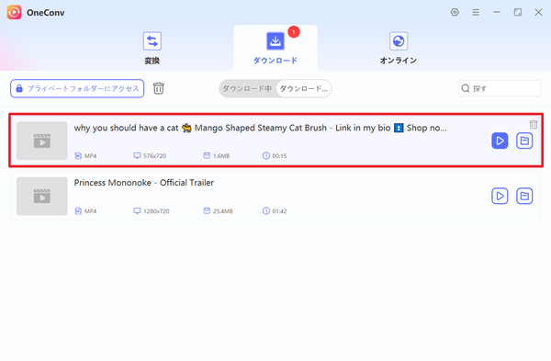The width and height of the screenshot is (551, 361).
Task: Click the 00:15 duration
Action: coord(279,156)
